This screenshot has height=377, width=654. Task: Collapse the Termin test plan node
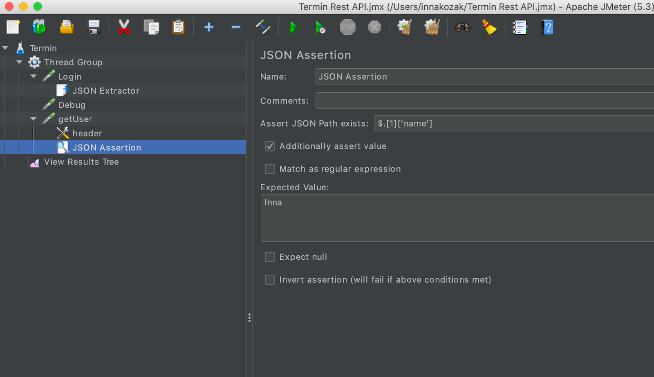pyautogui.click(x=5, y=48)
